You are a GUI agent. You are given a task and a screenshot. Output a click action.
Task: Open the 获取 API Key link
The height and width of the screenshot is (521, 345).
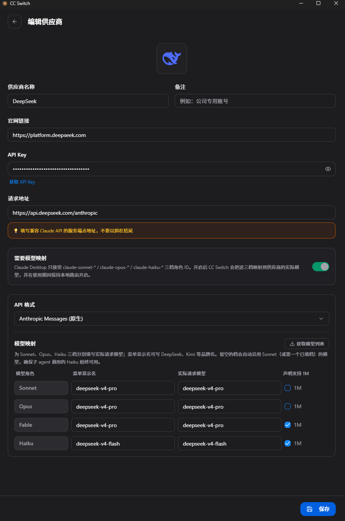(x=22, y=182)
